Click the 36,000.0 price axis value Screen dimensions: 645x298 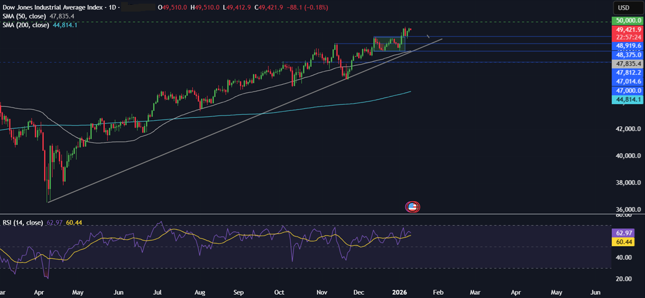tap(628, 209)
